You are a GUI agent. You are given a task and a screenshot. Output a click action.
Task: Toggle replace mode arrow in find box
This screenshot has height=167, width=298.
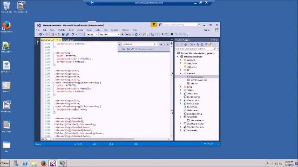pos(120,45)
